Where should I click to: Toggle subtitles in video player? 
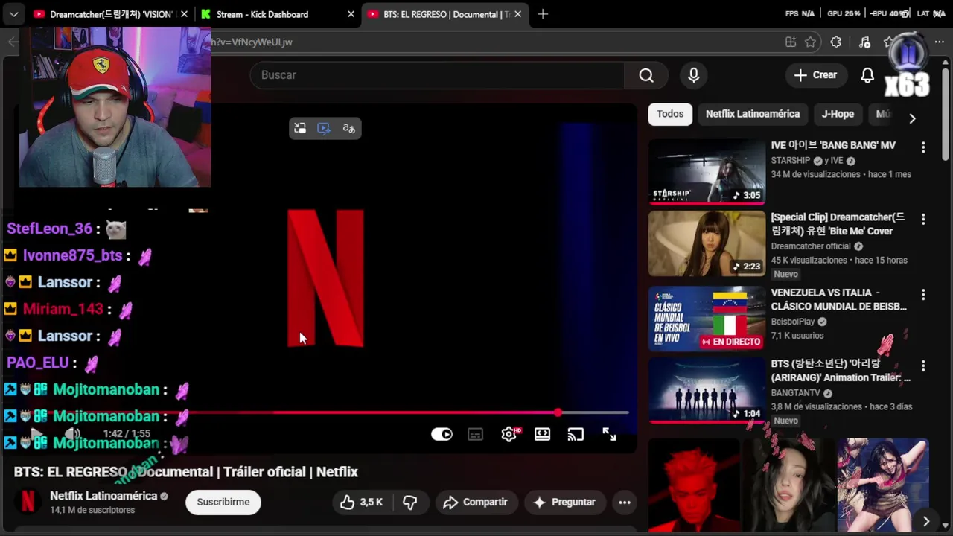pyautogui.click(x=475, y=434)
